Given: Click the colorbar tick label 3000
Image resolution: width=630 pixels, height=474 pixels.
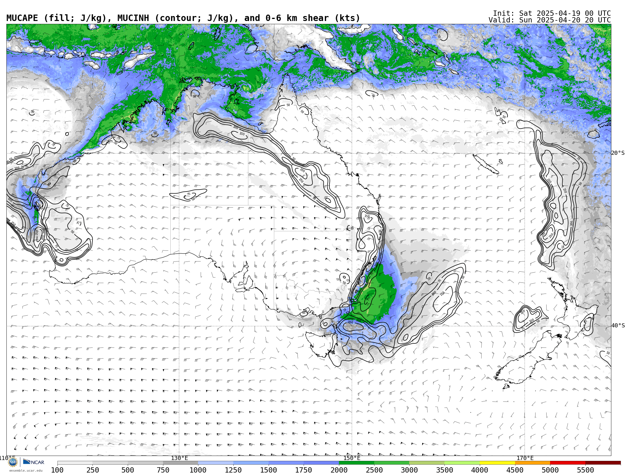Looking at the screenshot, I should click(x=409, y=470).
